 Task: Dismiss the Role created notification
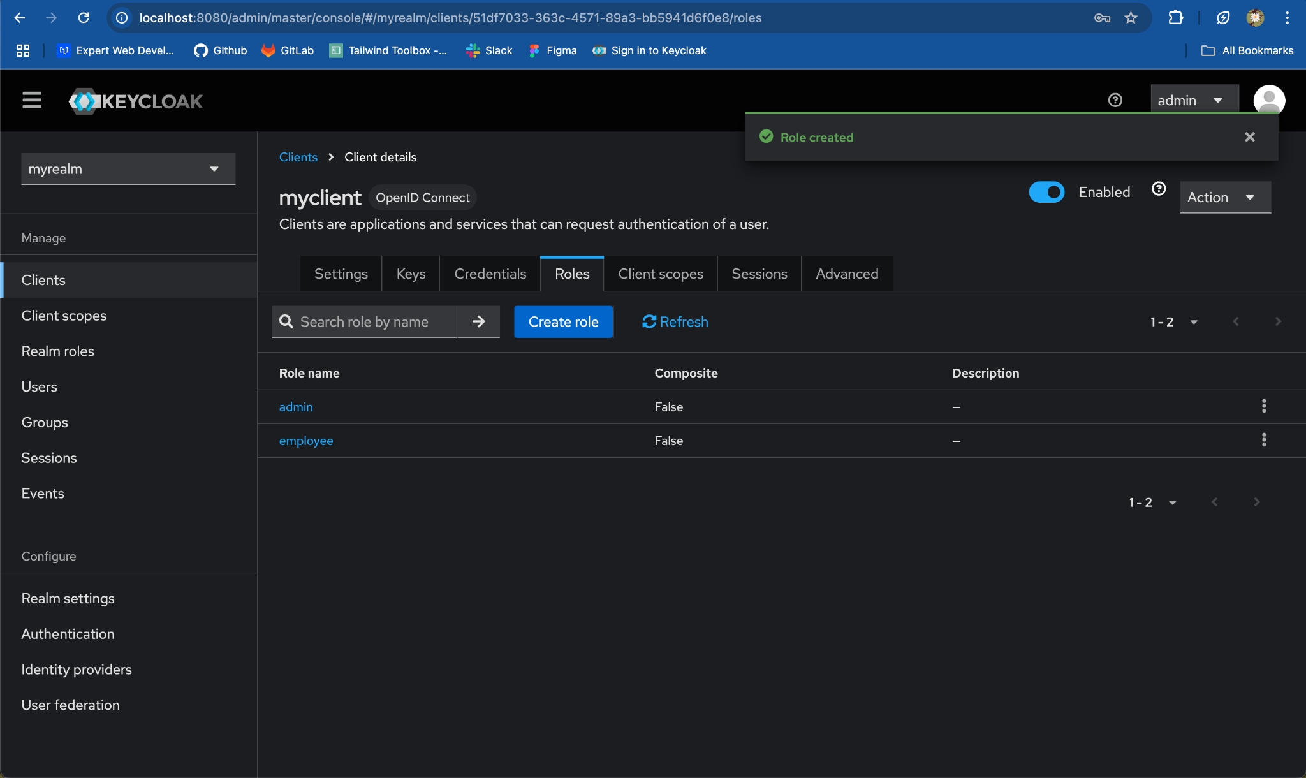(1249, 137)
